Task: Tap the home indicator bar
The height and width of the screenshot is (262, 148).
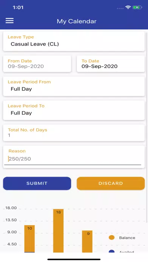Action: click(74, 259)
